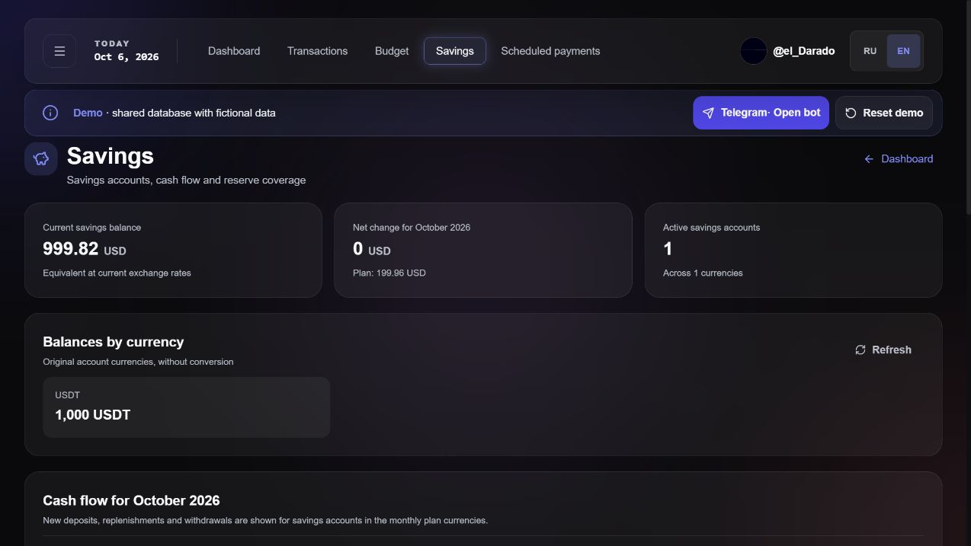Reset the demo data

(x=884, y=113)
